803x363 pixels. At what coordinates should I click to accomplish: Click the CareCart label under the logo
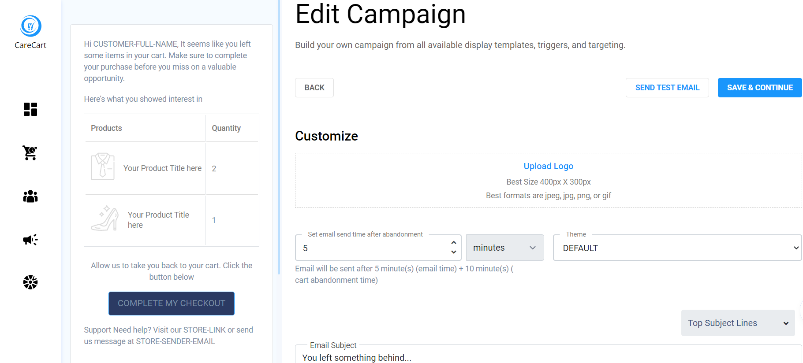pos(30,45)
